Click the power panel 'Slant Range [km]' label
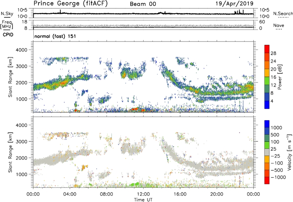The image size is (293, 202). tap(10, 77)
